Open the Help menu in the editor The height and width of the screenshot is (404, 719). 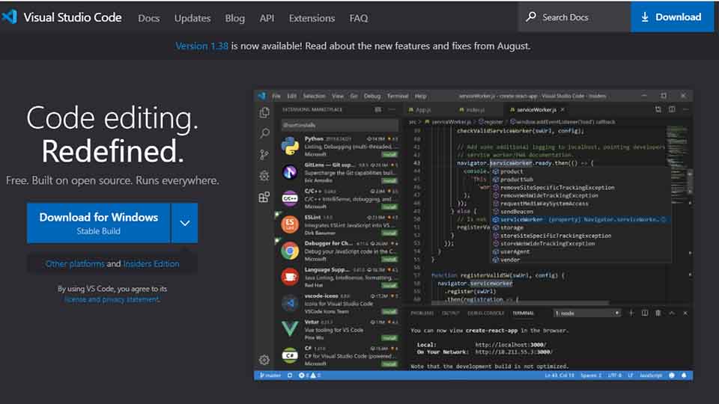pyautogui.click(x=420, y=97)
